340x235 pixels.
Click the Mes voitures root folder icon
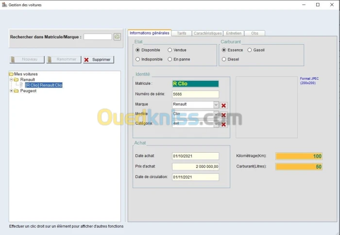pyautogui.click(x=11, y=74)
